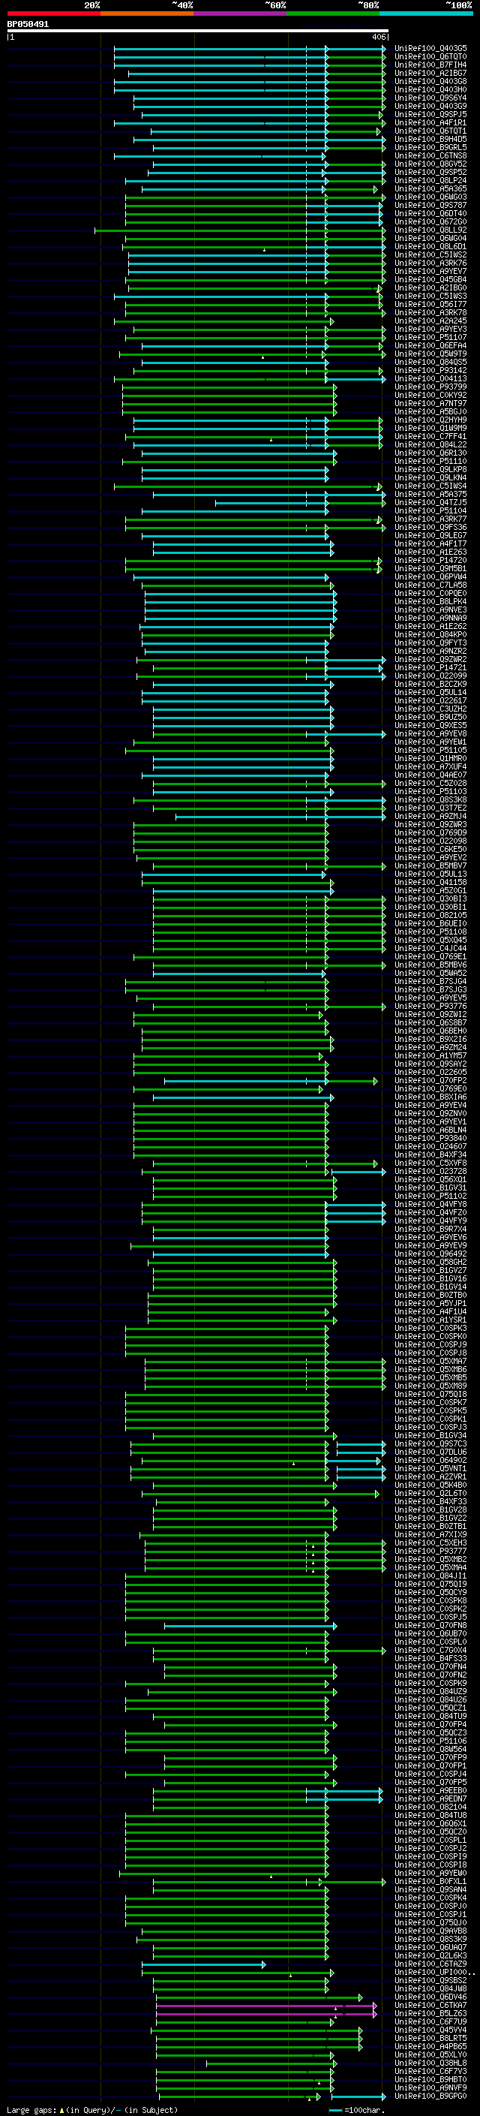The width and height of the screenshot is (480, 2116).
Task: Open hit UniRef100_Q403G5
Action: click(430, 49)
